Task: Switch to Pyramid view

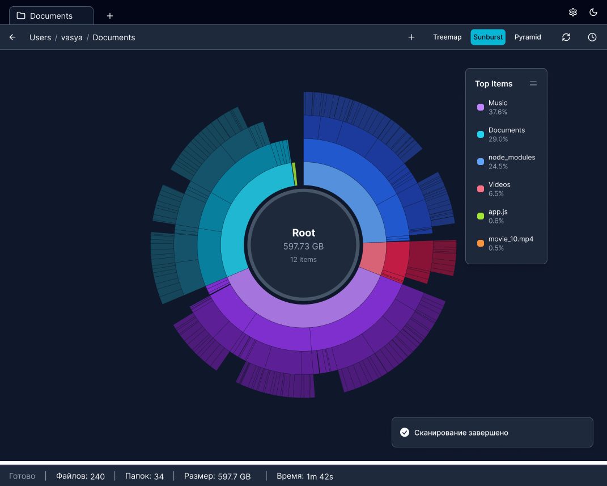Action: [528, 37]
